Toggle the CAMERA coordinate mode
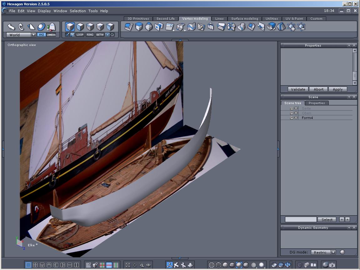 [x=51, y=35]
